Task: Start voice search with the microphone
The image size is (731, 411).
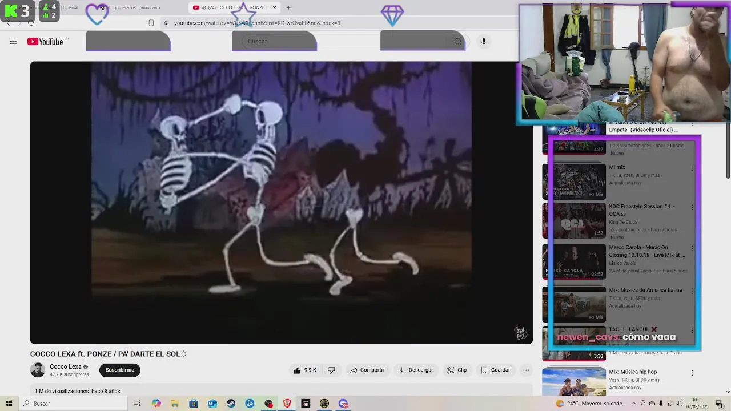Action: click(x=483, y=41)
